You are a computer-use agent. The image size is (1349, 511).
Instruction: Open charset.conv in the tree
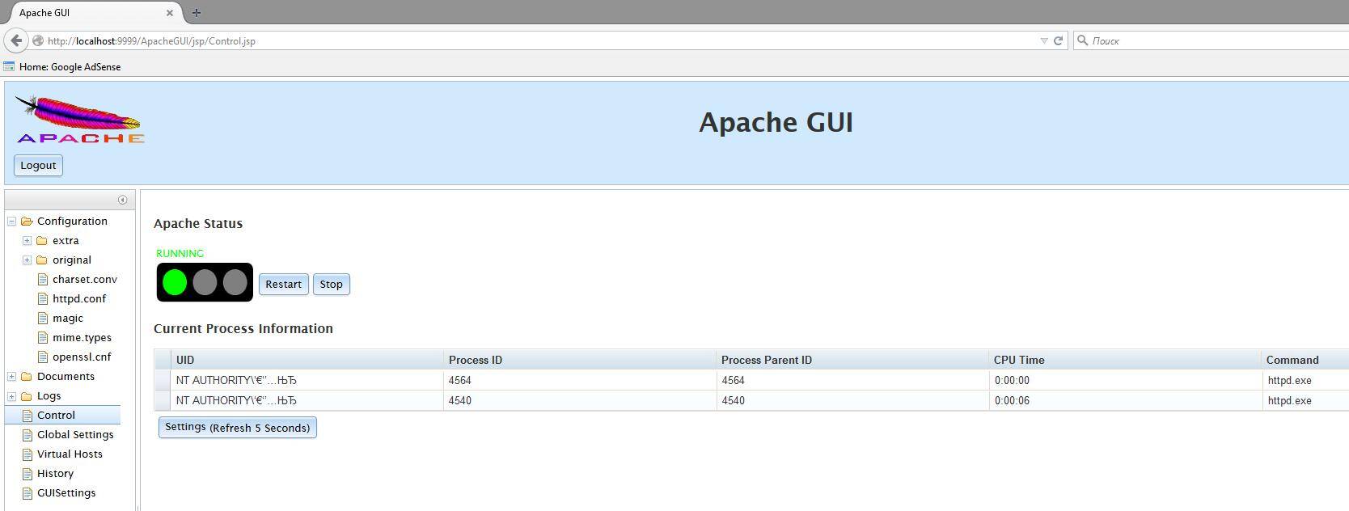(x=85, y=279)
